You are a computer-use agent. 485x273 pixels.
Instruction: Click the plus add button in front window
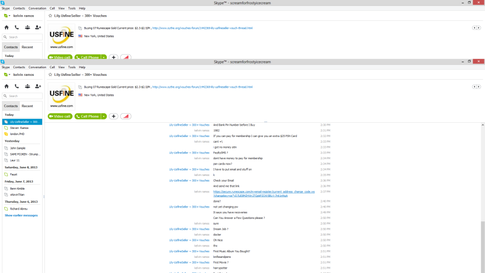(114, 117)
